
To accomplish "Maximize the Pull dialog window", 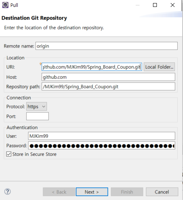I will [x=155, y=5].
